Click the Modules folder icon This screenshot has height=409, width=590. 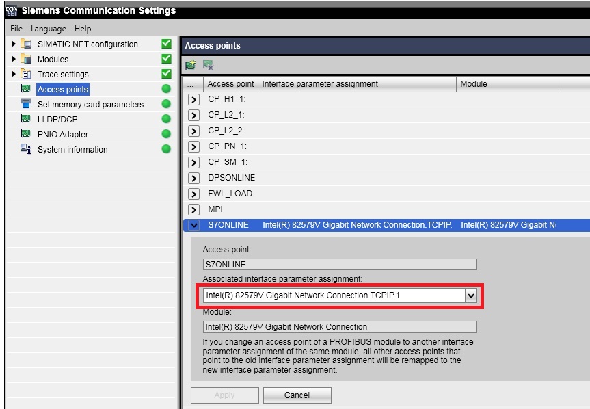[x=26, y=59]
